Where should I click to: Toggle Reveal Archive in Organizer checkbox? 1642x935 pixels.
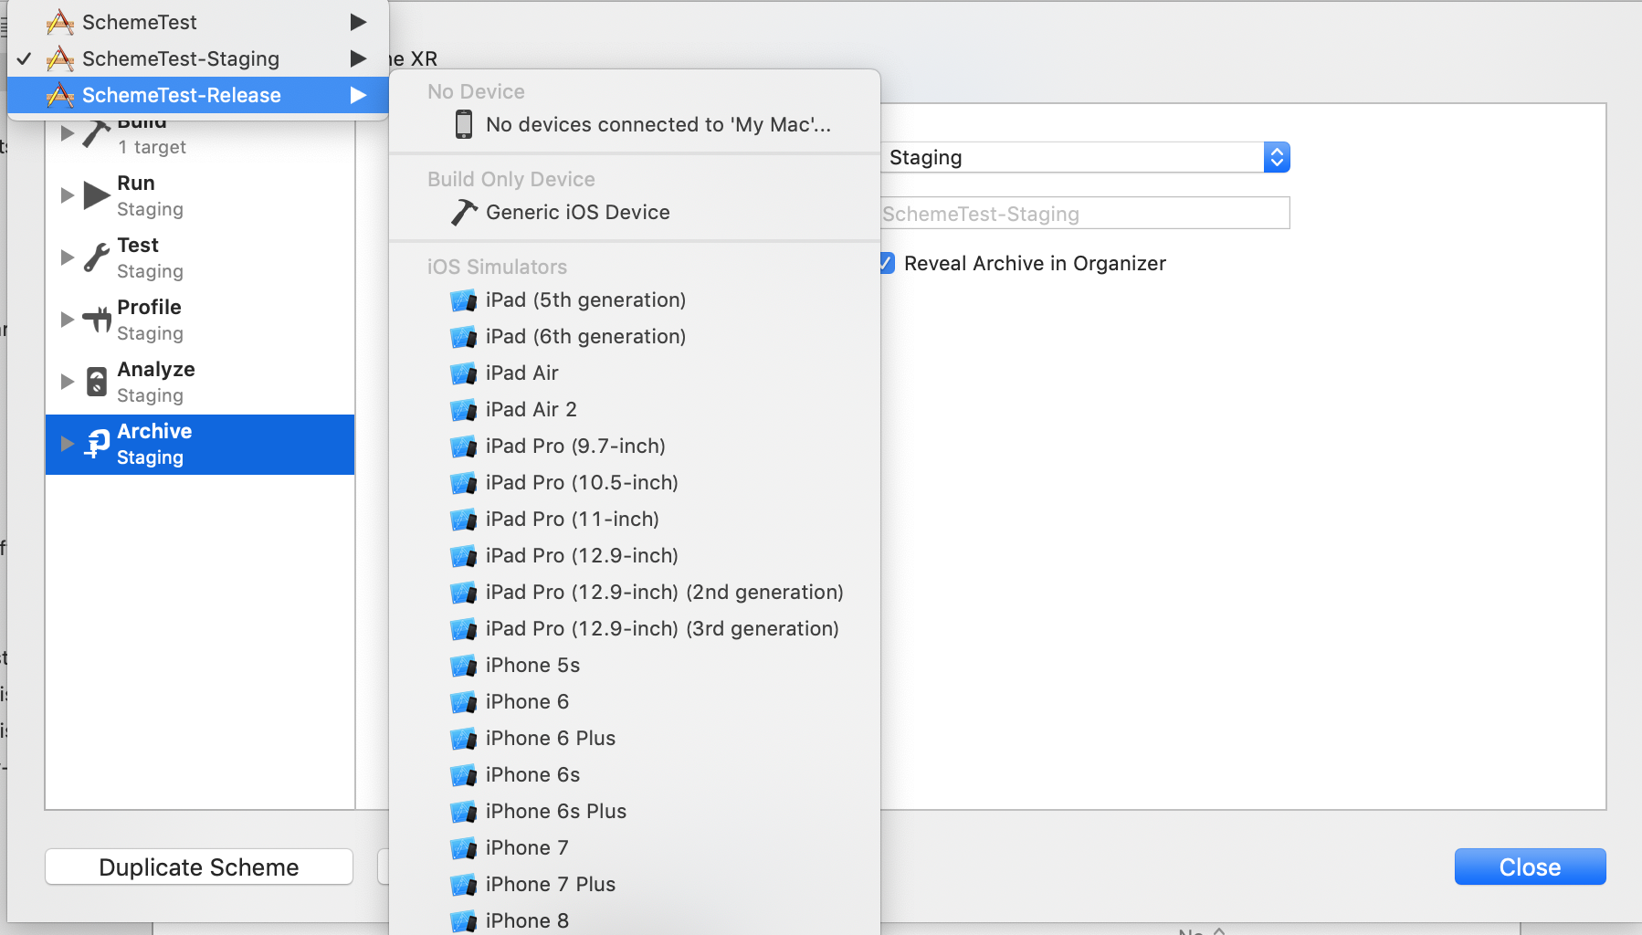click(x=887, y=264)
